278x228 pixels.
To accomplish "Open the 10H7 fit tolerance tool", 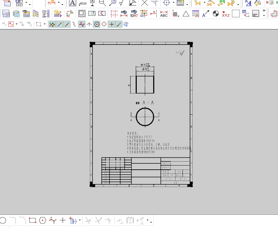I will point(134,14).
